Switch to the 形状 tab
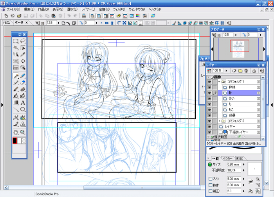The height and width of the screenshot is (197, 274). 240,159
